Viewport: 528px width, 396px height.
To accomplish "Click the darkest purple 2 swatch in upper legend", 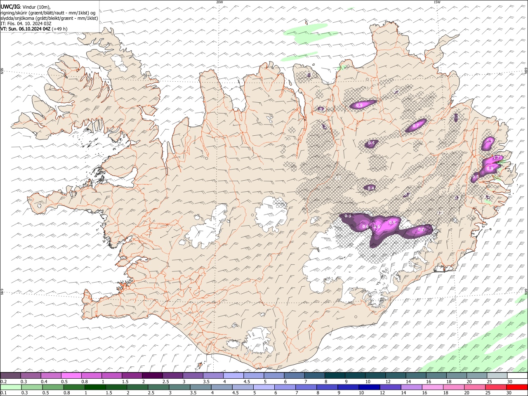I will tap(152, 375).
